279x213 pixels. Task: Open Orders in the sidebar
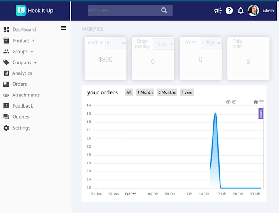[x=19, y=84]
